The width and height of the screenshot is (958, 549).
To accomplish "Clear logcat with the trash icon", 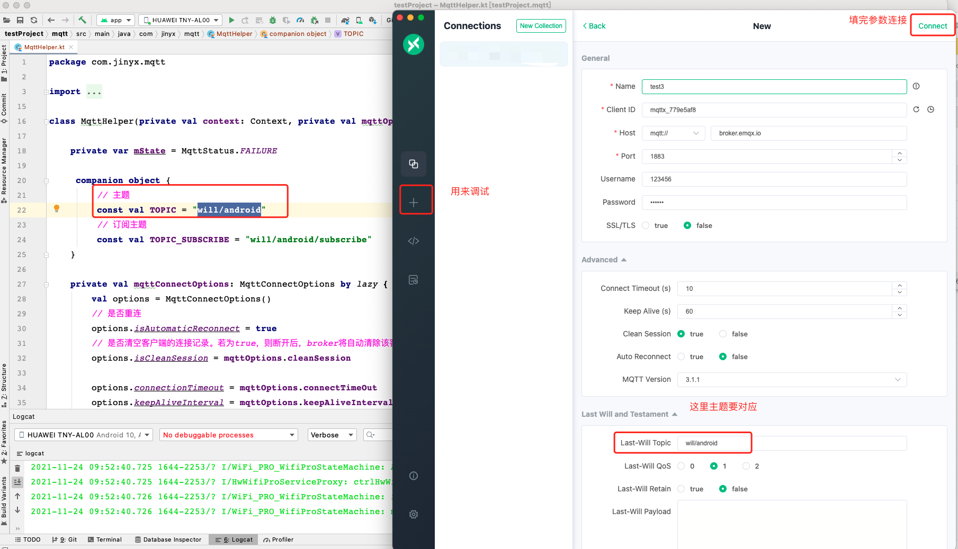I will click(17, 468).
